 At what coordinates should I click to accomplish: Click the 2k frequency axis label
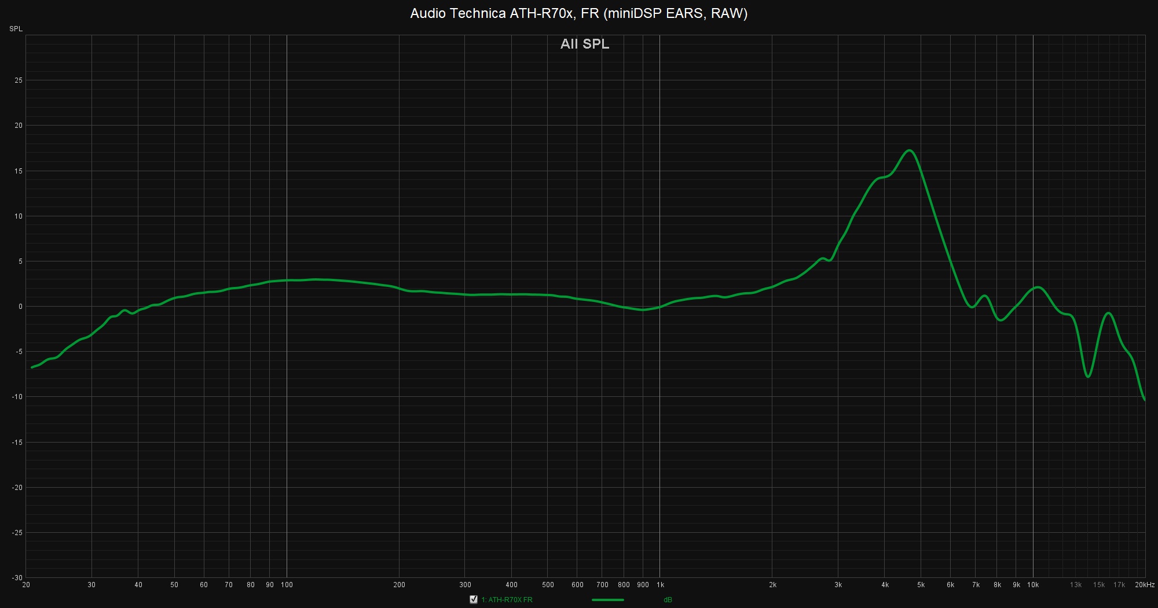pos(772,585)
